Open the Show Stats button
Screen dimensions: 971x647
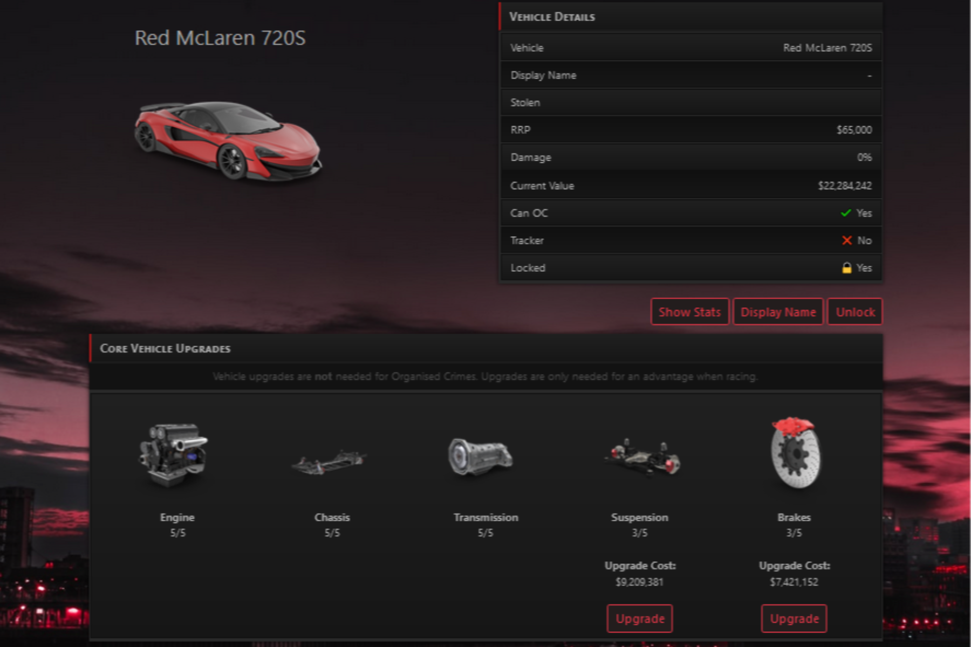pyautogui.click(x=690, y=312)
